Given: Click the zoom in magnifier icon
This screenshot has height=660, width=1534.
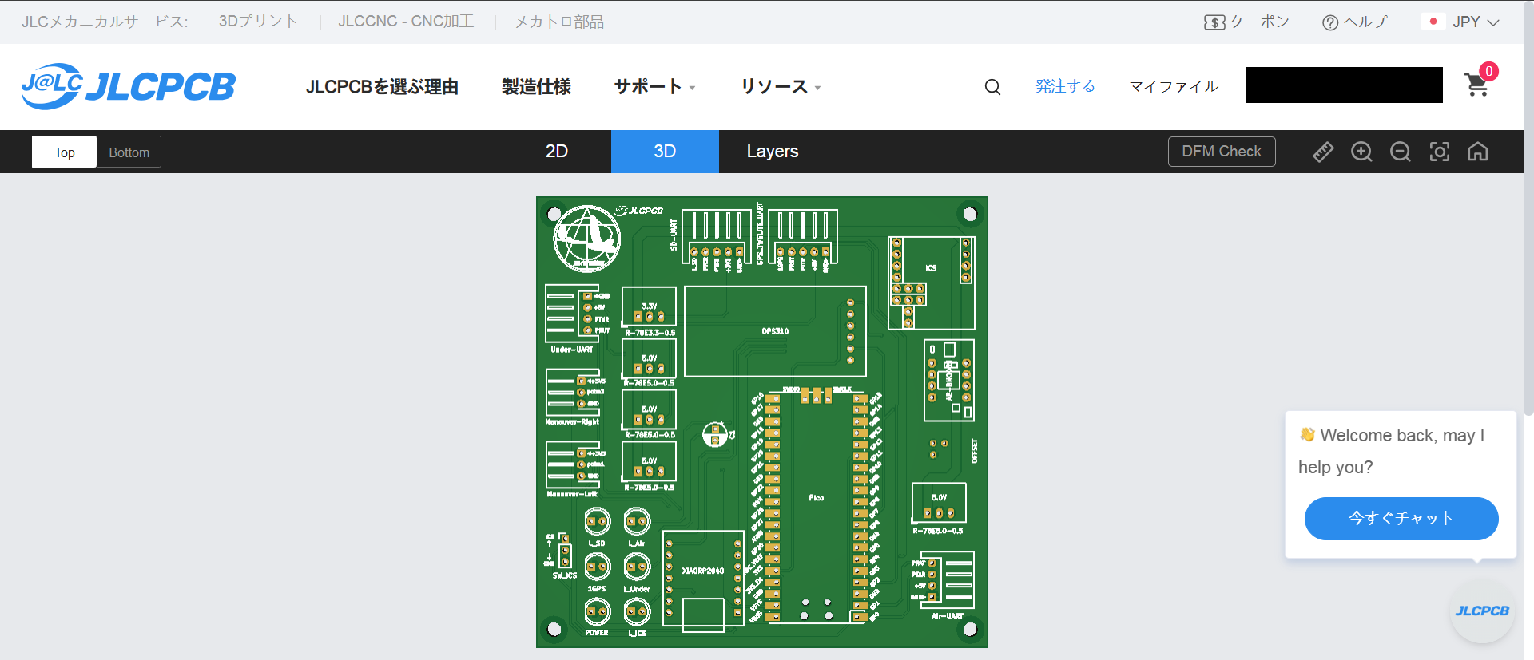Looking at the screenshot, I should 1361,152.
